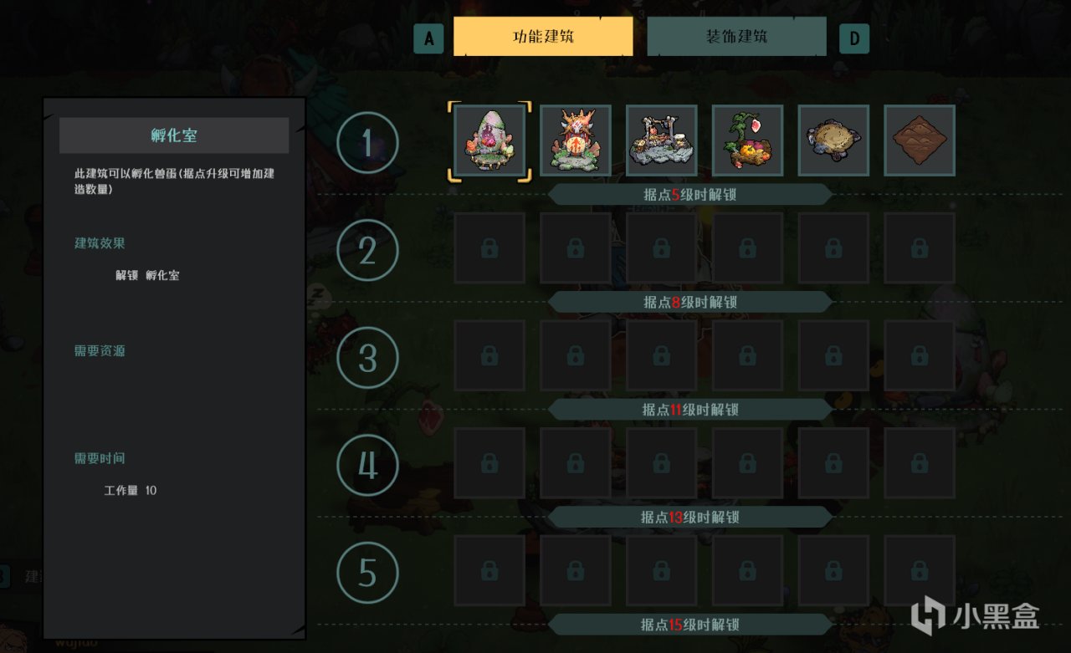Select the round stone bed building icon
The height and width of the screenshot is (653, 1071).
click(x=834, y=140)
